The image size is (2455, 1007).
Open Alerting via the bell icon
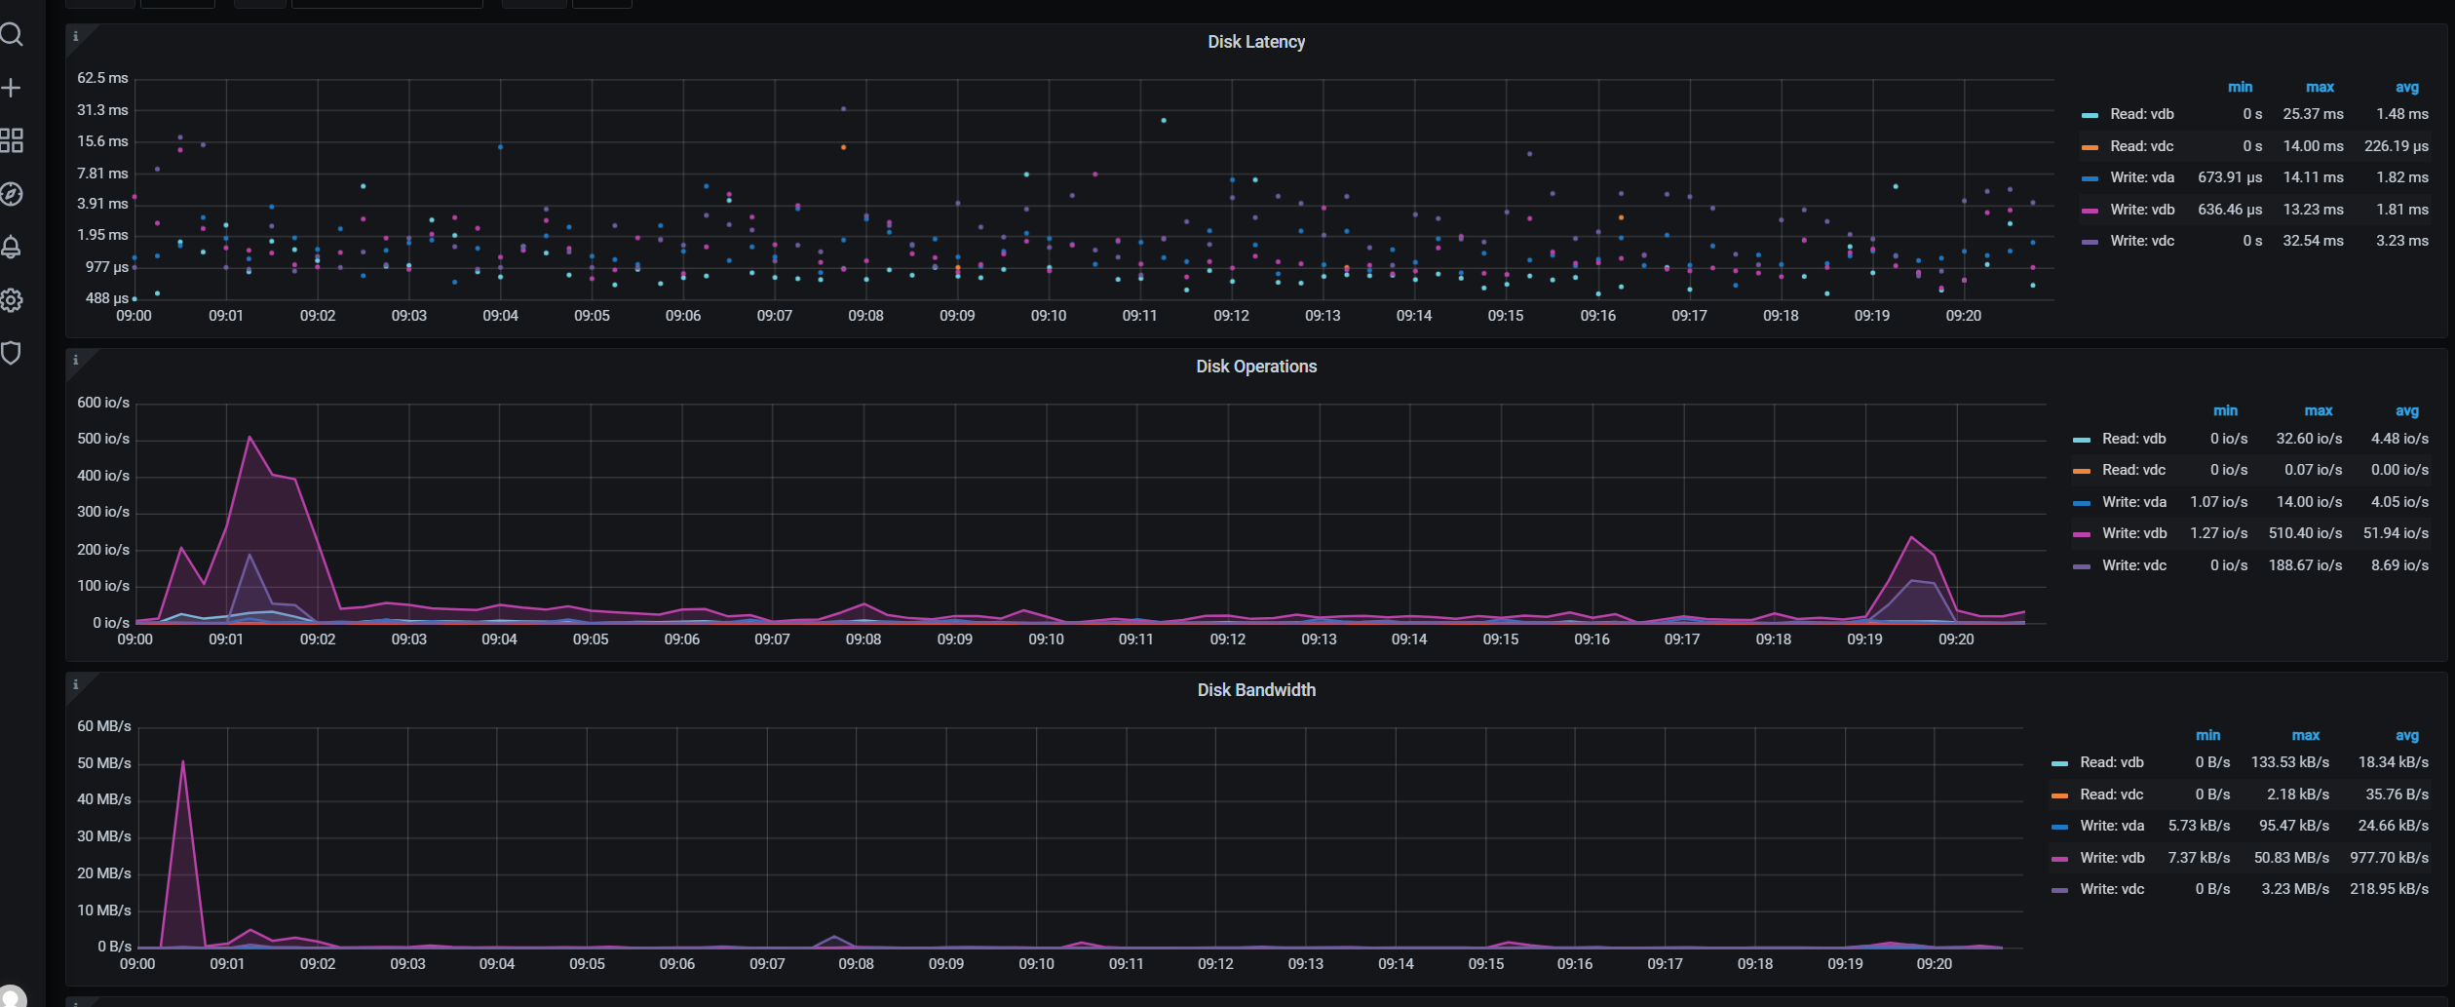pyautogui.click(x=12, y=247)
